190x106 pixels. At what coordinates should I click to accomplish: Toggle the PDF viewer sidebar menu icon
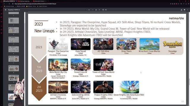6,10
